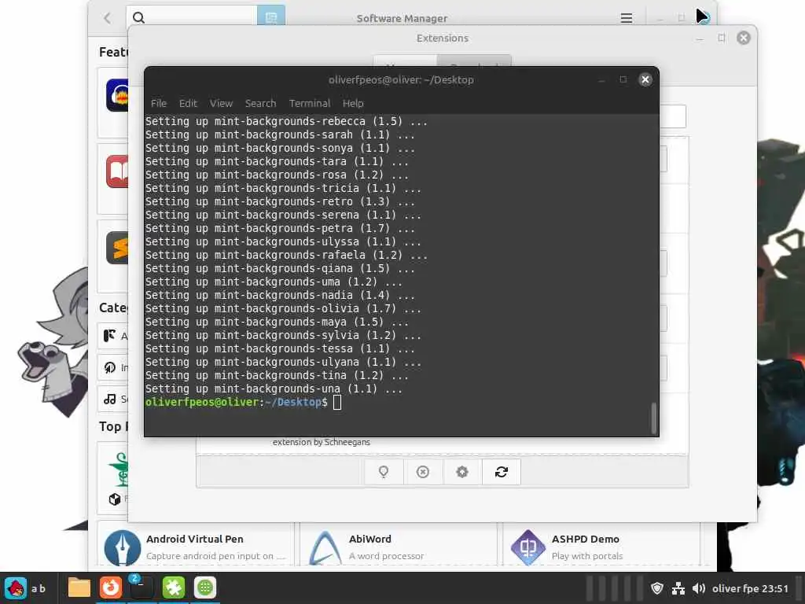Click the "mint-backgrounds-olivia (1.7)" output line

[283, 308]
